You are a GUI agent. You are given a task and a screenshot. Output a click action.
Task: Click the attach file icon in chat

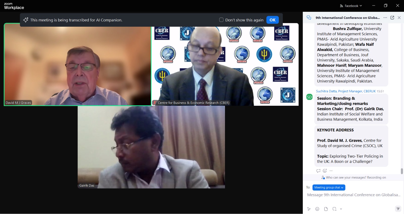coord(326,209)
